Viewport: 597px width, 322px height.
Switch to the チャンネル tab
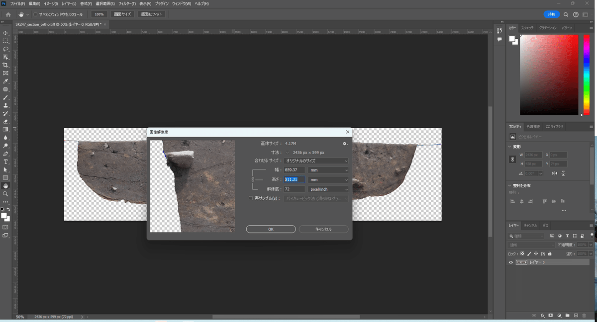coord(530,226)
